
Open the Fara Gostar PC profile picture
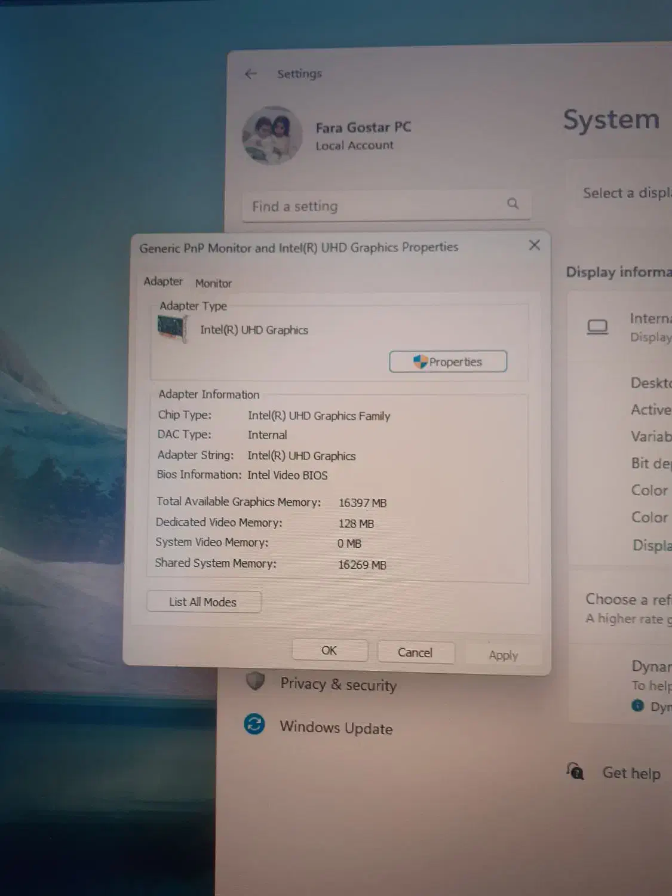[272, 136]
